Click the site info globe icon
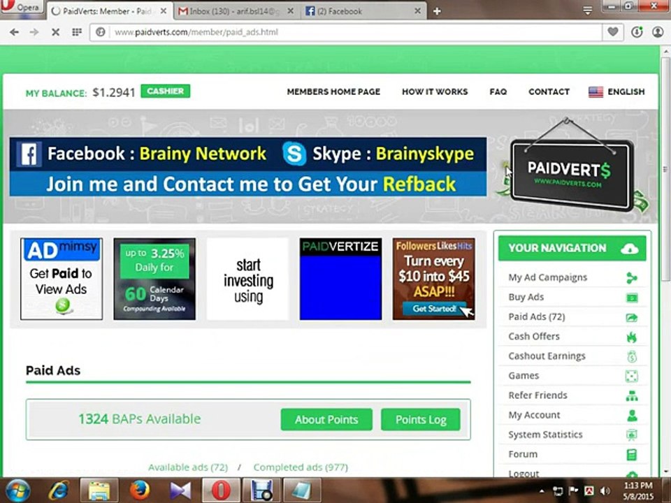The image size is (671, 503). click(x=101, y=32)
